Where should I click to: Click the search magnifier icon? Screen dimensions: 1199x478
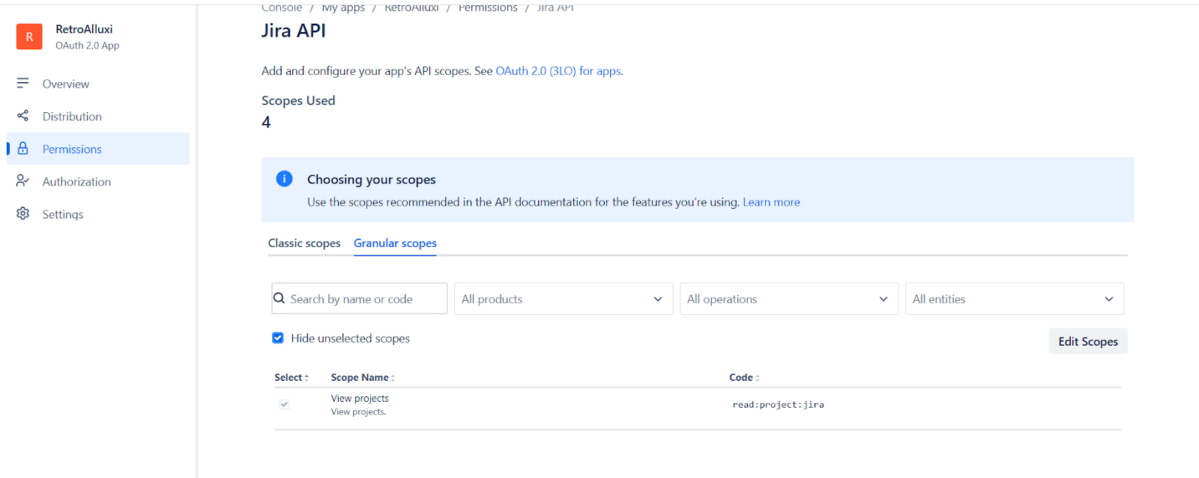279,298
